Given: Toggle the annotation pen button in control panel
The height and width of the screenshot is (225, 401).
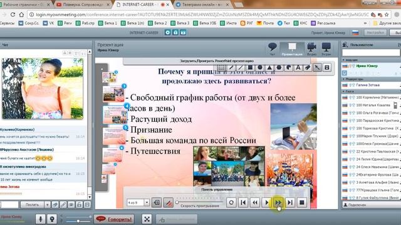Looking at the screenshot, I should 169,202.
